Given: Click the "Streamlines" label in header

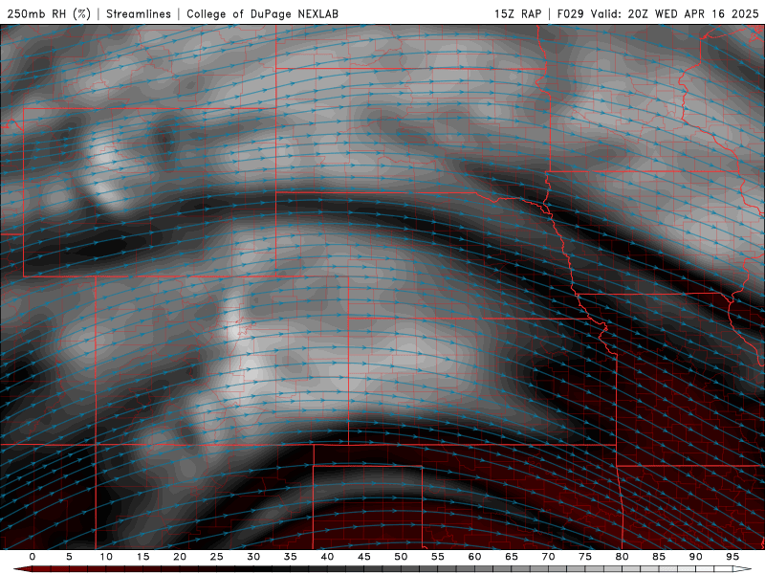Looking at the screenshot, I should (x=139, y=13).
